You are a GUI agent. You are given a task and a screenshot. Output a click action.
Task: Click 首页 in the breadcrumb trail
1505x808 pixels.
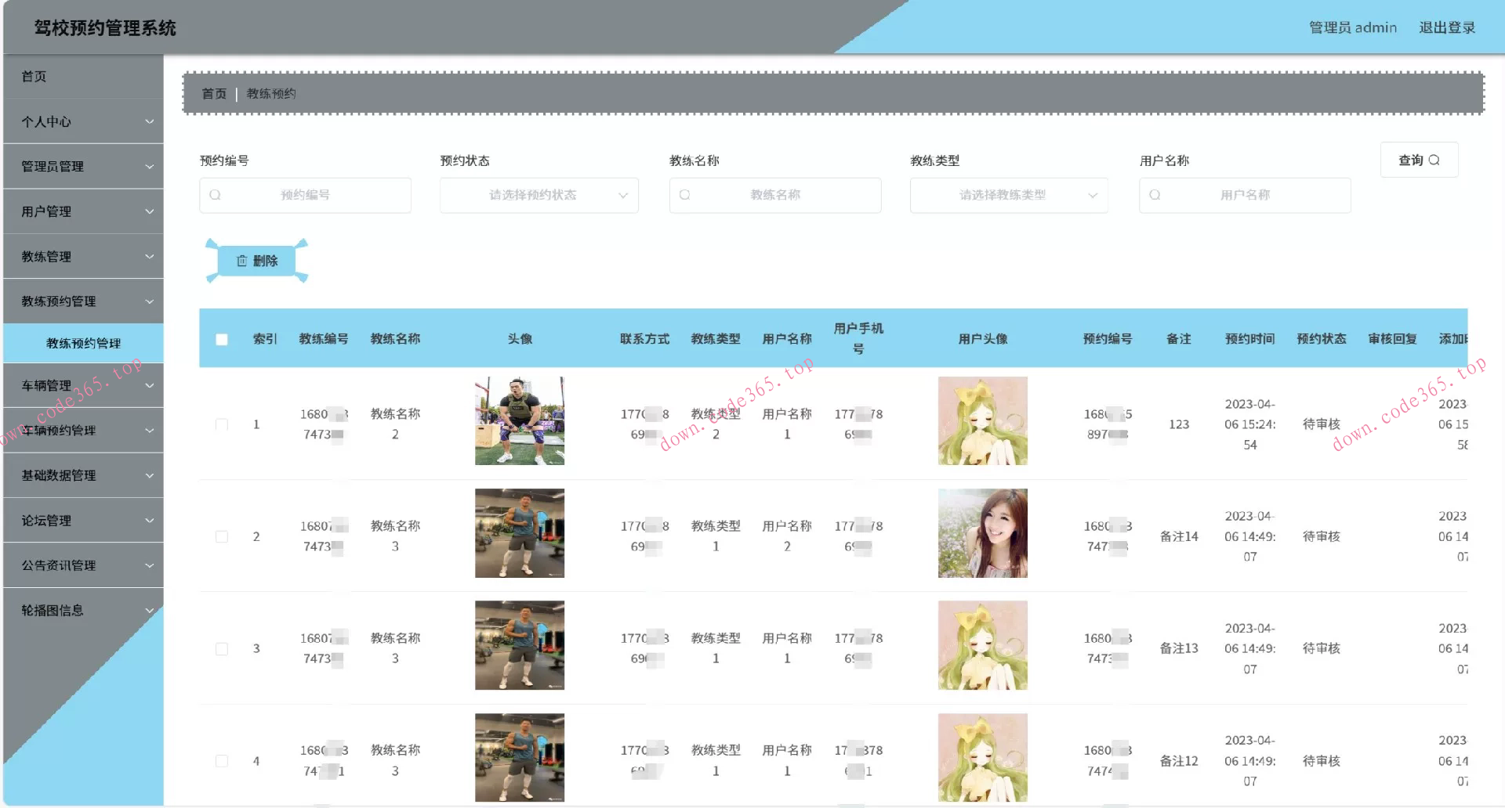tap(213, 93)
